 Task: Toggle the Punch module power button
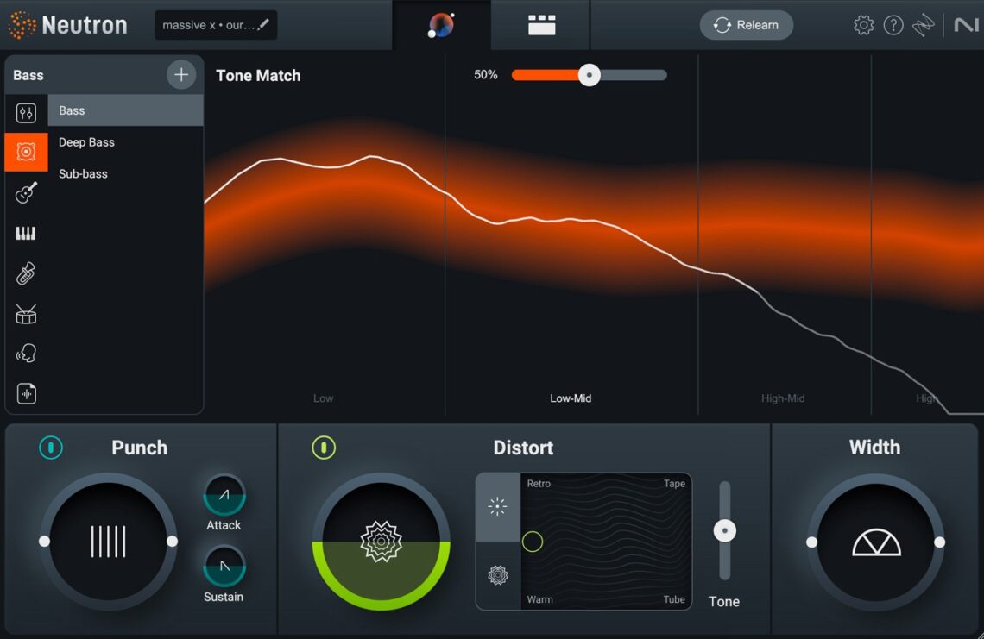[x=50, y=448]
